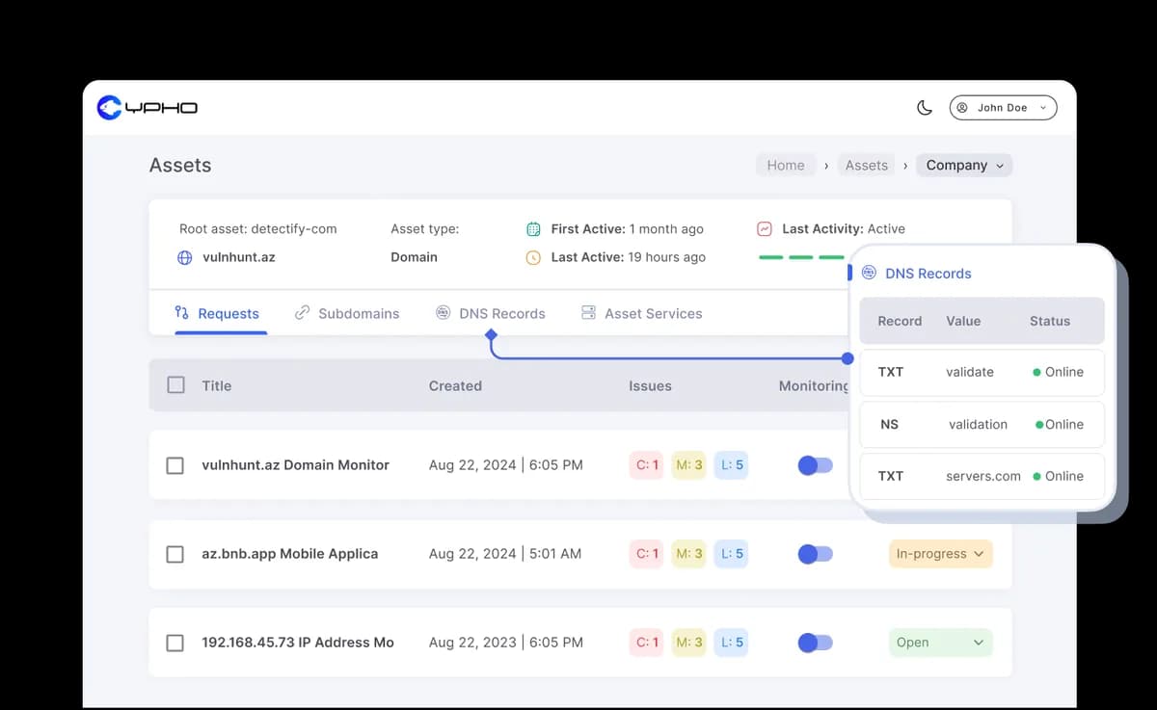
Task: Open the DNS Records tab
Action: tap(491, 313)
